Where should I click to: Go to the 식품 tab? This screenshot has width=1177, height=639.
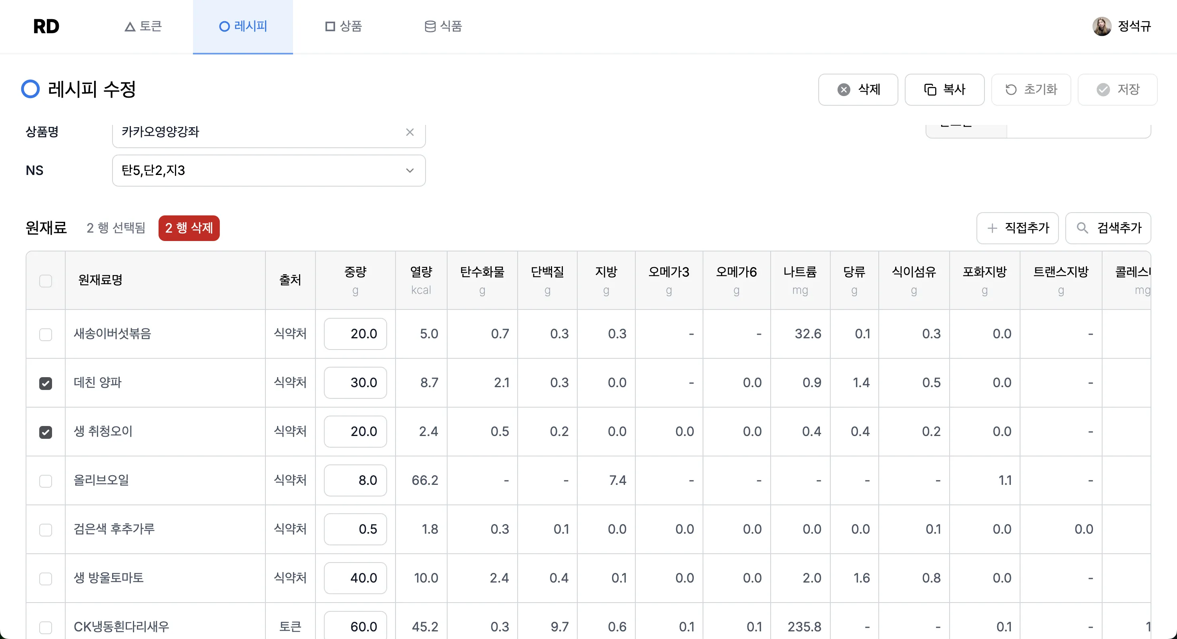(x=443, y=26)
